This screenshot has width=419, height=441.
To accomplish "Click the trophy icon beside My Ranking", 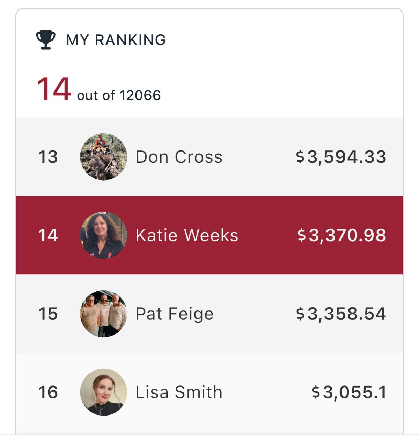I will [x=46, y=39].
